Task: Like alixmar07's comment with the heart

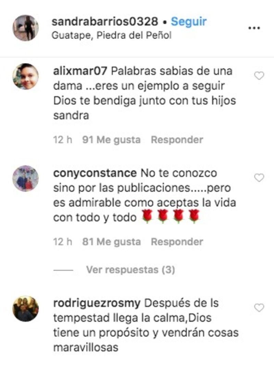Action: point(259,76)
